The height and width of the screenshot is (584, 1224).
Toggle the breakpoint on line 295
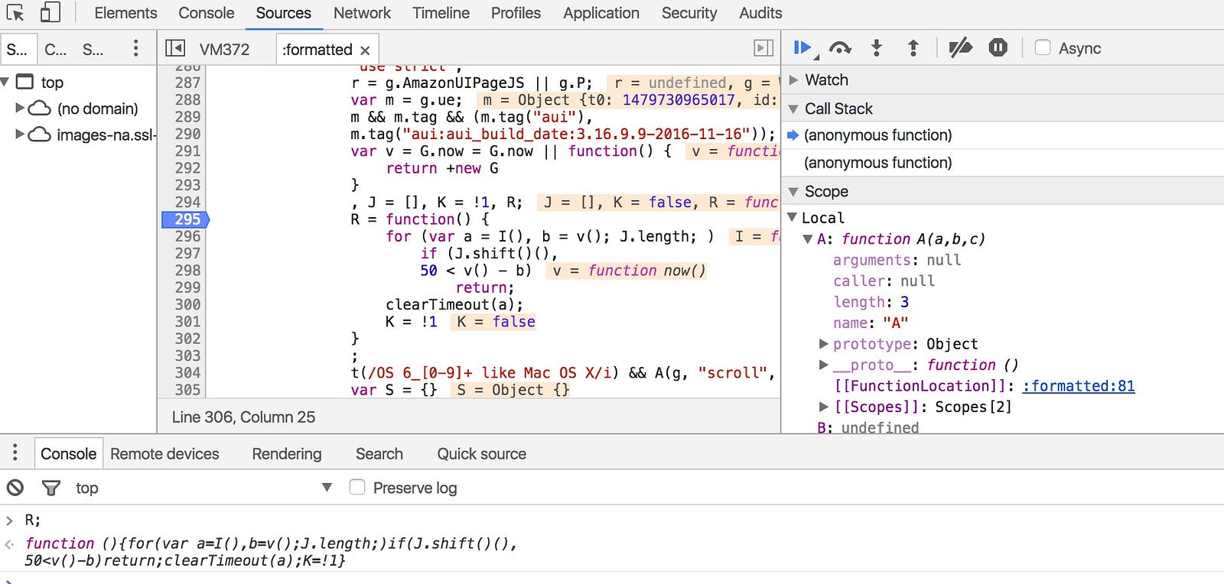[x=185, y=219]
